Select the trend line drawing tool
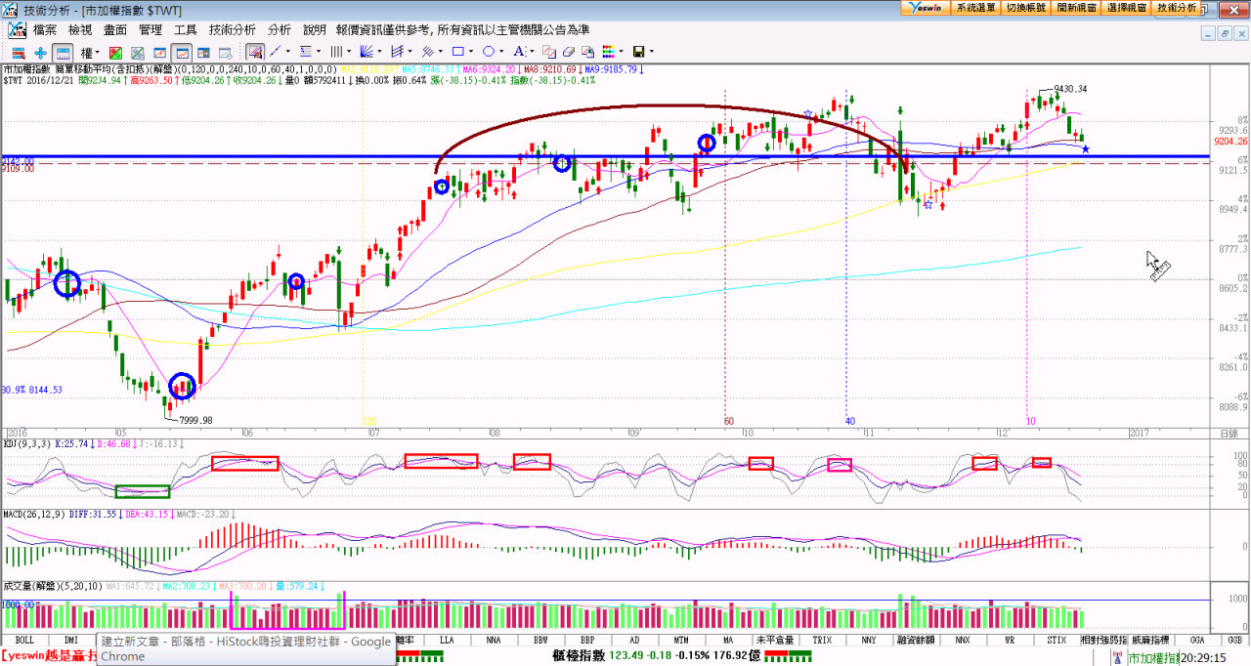The height and width of the screenshot is (666, 1251). pos(276,52)
